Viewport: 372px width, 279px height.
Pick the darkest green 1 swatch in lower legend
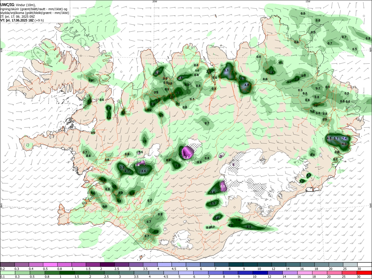[x=67, y=273]
